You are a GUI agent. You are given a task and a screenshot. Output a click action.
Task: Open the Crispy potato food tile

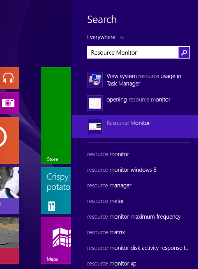[56, 191]
